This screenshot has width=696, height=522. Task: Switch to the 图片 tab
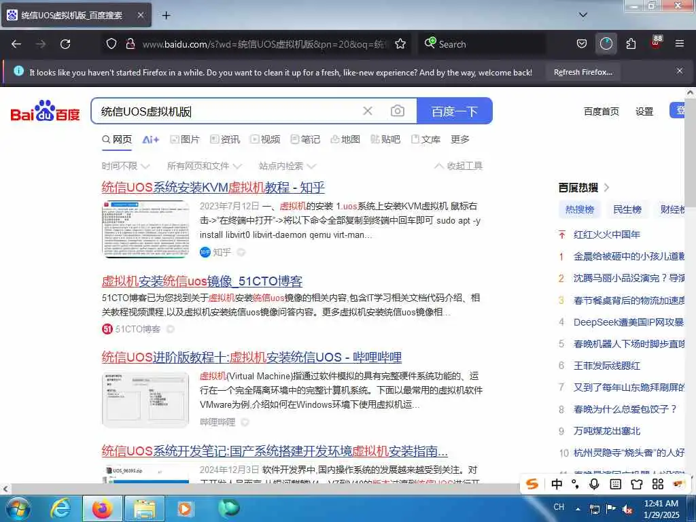tap(185, 139)
